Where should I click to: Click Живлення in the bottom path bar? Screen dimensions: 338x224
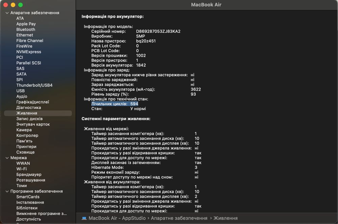click(225, 218)
